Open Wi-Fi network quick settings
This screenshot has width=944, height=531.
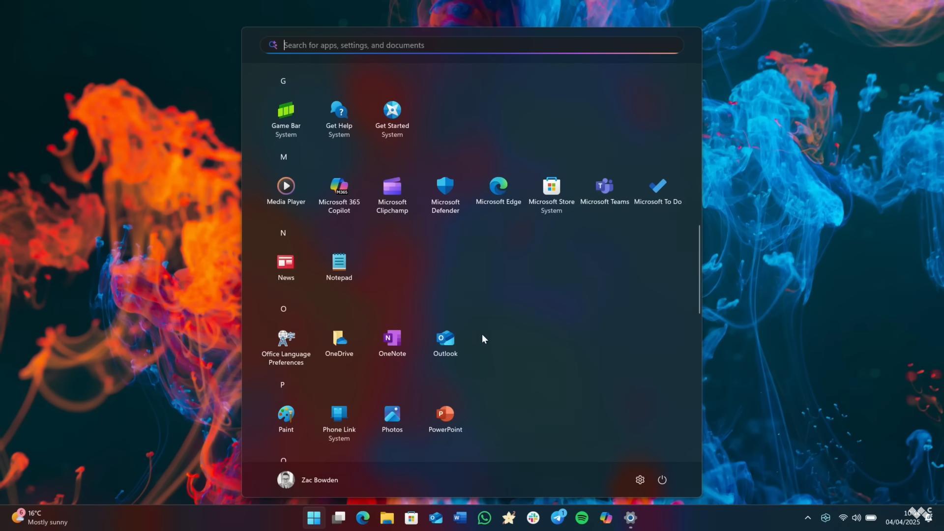click(x=843, y=518)
